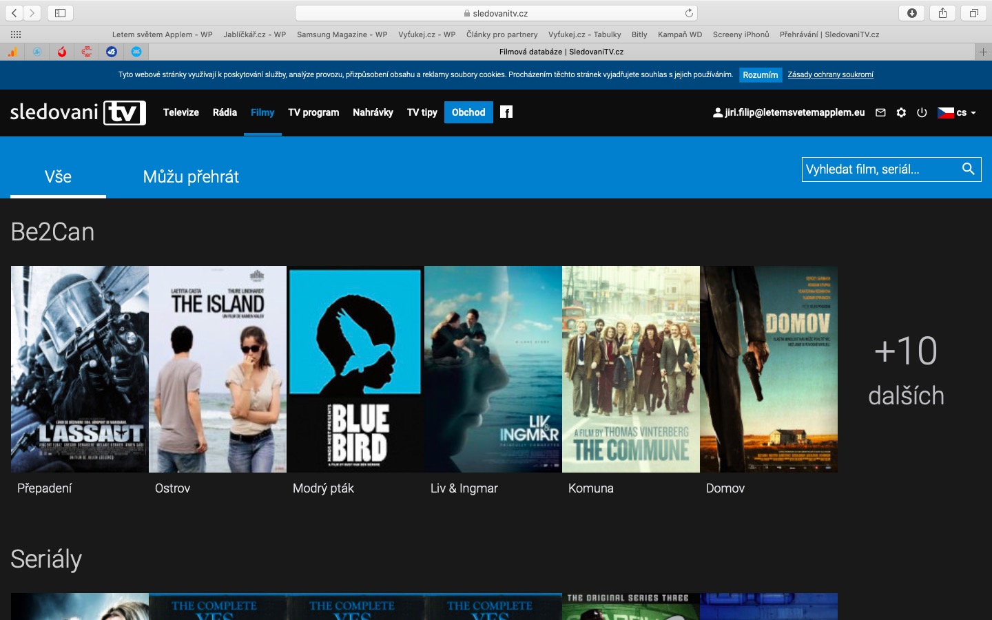Log out with the power icon
This screenshot has height=620, width=992.
(922, 112)
